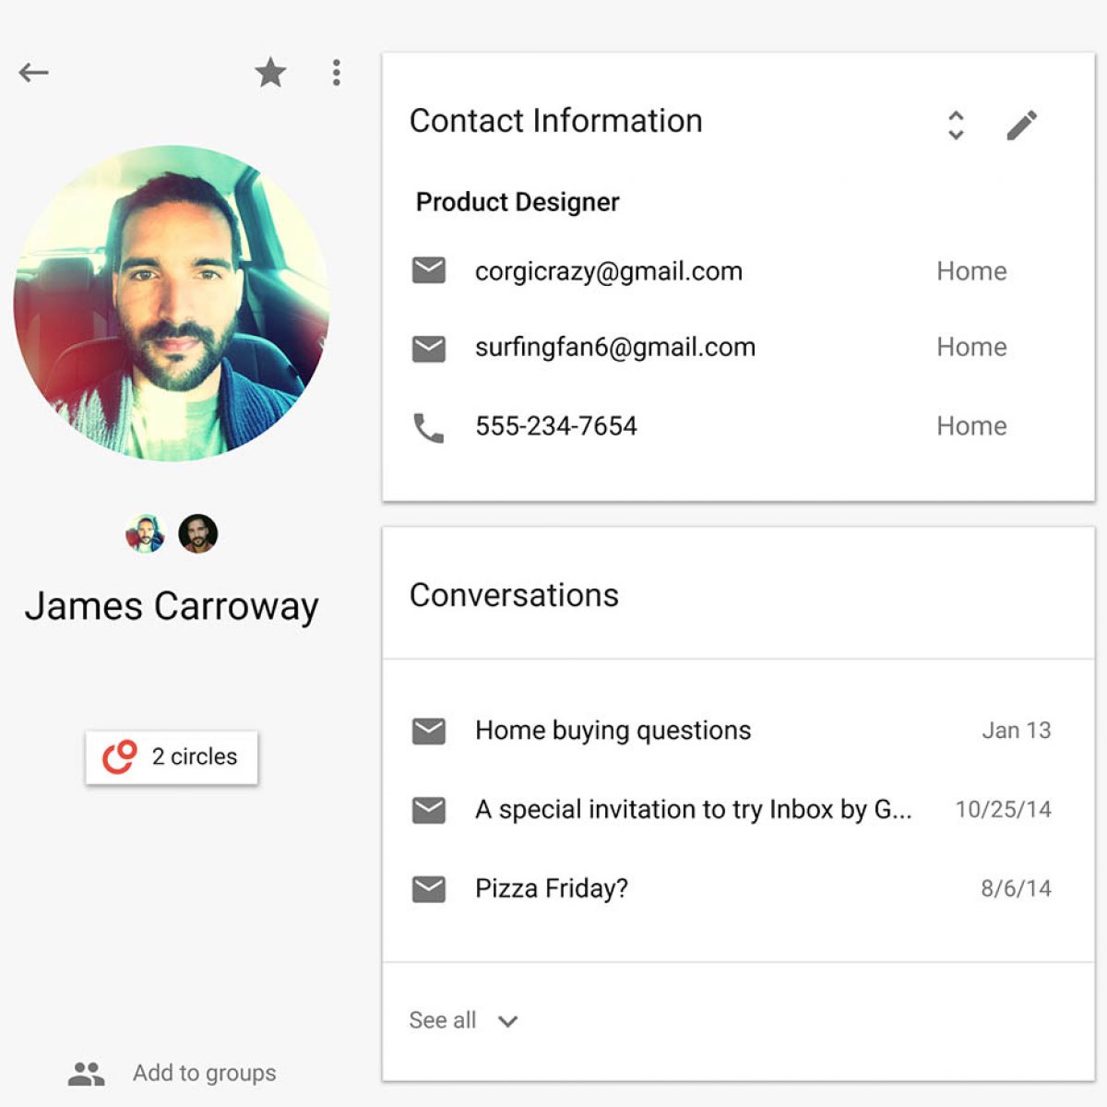Click the back arrow icon
This screenshot has width=1107, height=1107.
tap(33, 72)
